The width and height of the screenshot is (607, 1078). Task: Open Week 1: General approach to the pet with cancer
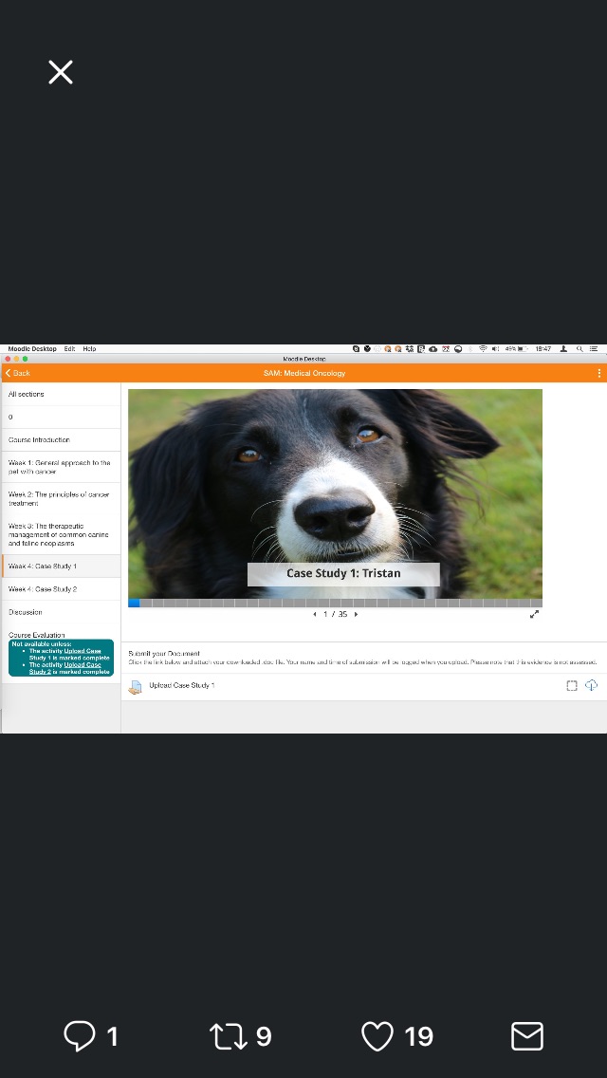[62, 467]
